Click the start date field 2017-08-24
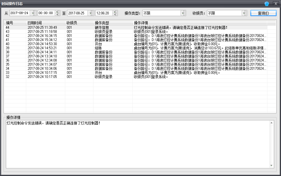The width and height of the screenshot is (281, 176). (19, 13)
